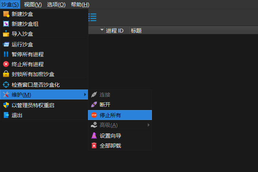Click the gear-hand icon for 高级
Image resolution: width=258 pixels, height=172 pixels.
tap(94, 125)
